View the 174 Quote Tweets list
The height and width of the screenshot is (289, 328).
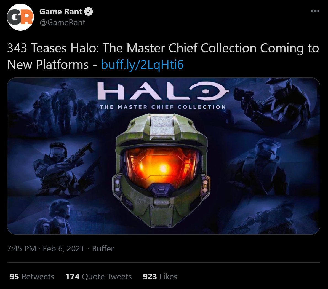tap(98, 277)
